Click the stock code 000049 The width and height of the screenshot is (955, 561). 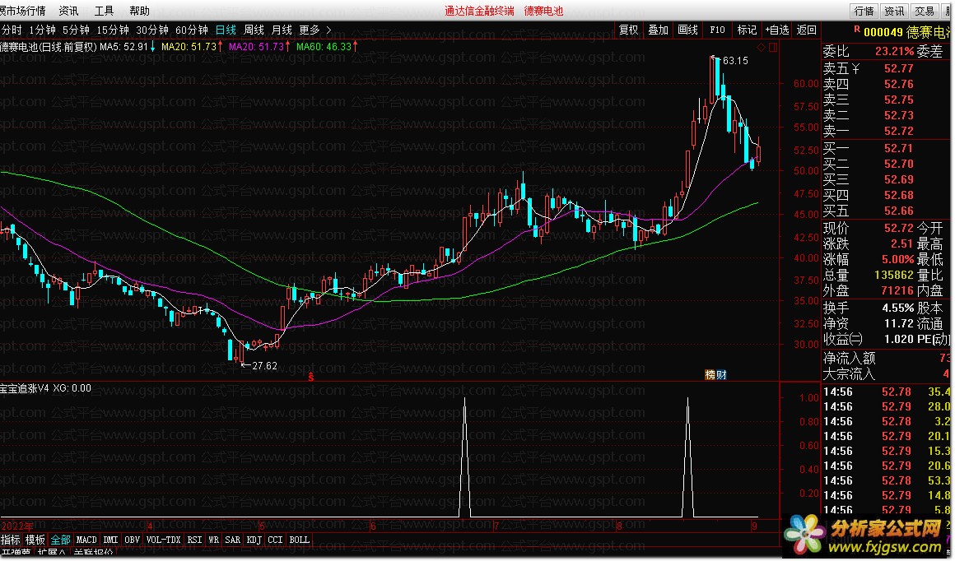click(x=883, y=31)
